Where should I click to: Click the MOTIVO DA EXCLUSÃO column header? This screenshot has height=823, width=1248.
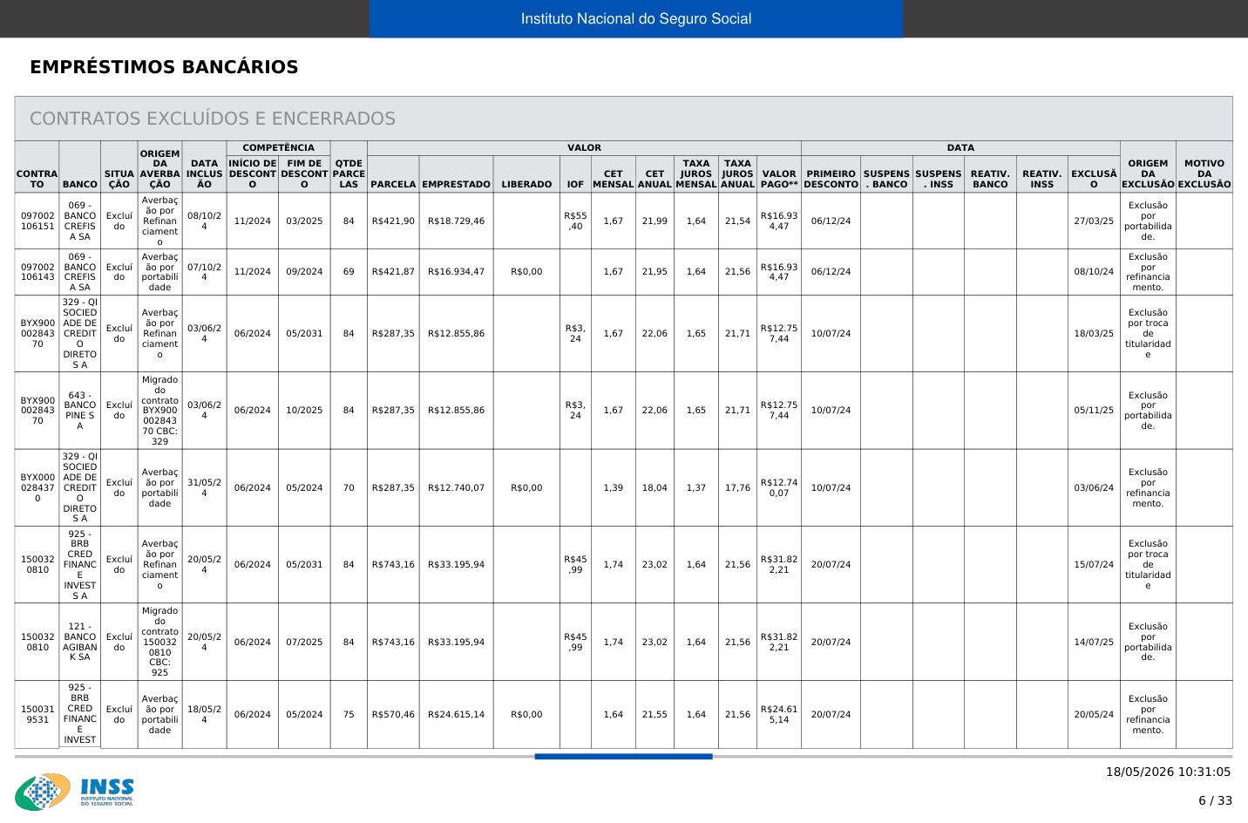coord(1204,173)
